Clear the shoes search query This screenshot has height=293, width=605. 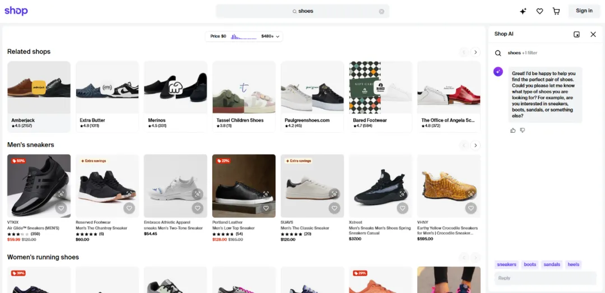point(381,11)
